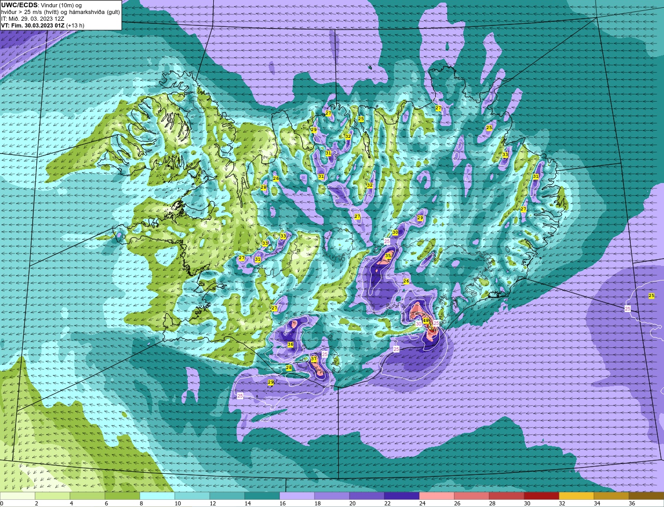
Task: Click the 'IT: Mið. 29. 03. 2023 12Z' line
Action: tap(33, 19)
